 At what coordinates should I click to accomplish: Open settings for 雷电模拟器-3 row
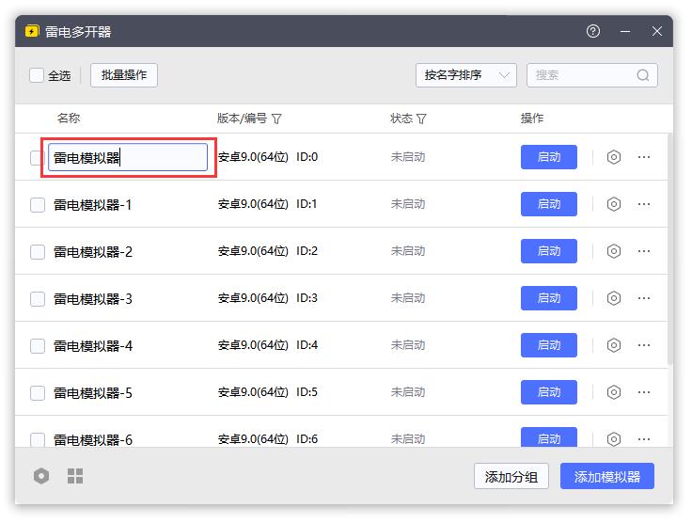click(613, 298)
